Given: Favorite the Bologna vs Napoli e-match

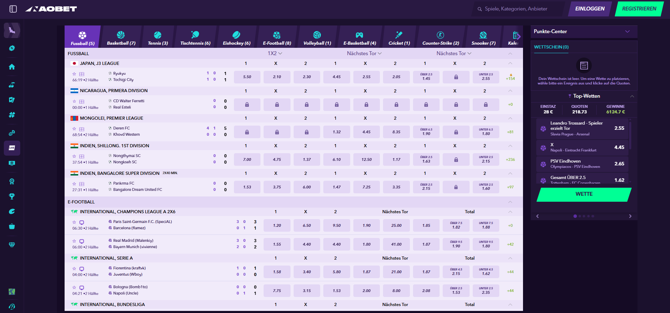Looking at the screenshot, I should click(x=74, y=288).
